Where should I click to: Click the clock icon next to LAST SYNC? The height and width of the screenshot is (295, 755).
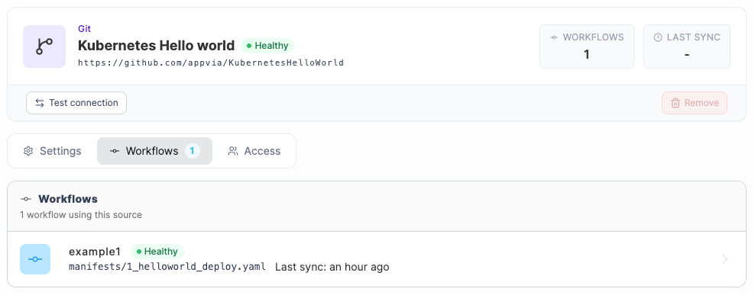(x=658, y=37)
